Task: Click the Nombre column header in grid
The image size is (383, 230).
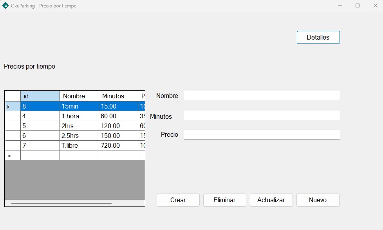Action: (79, 96)
